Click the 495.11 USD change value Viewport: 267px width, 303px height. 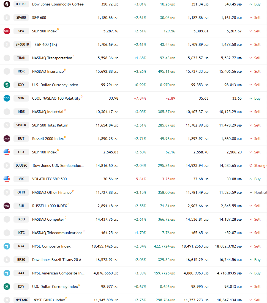click(x=167, y=72)
